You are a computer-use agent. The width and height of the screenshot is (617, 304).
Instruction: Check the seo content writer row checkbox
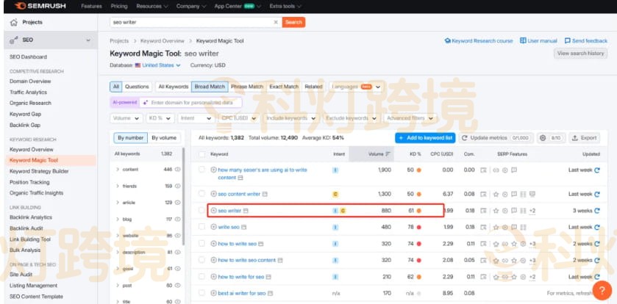[201, 194]
